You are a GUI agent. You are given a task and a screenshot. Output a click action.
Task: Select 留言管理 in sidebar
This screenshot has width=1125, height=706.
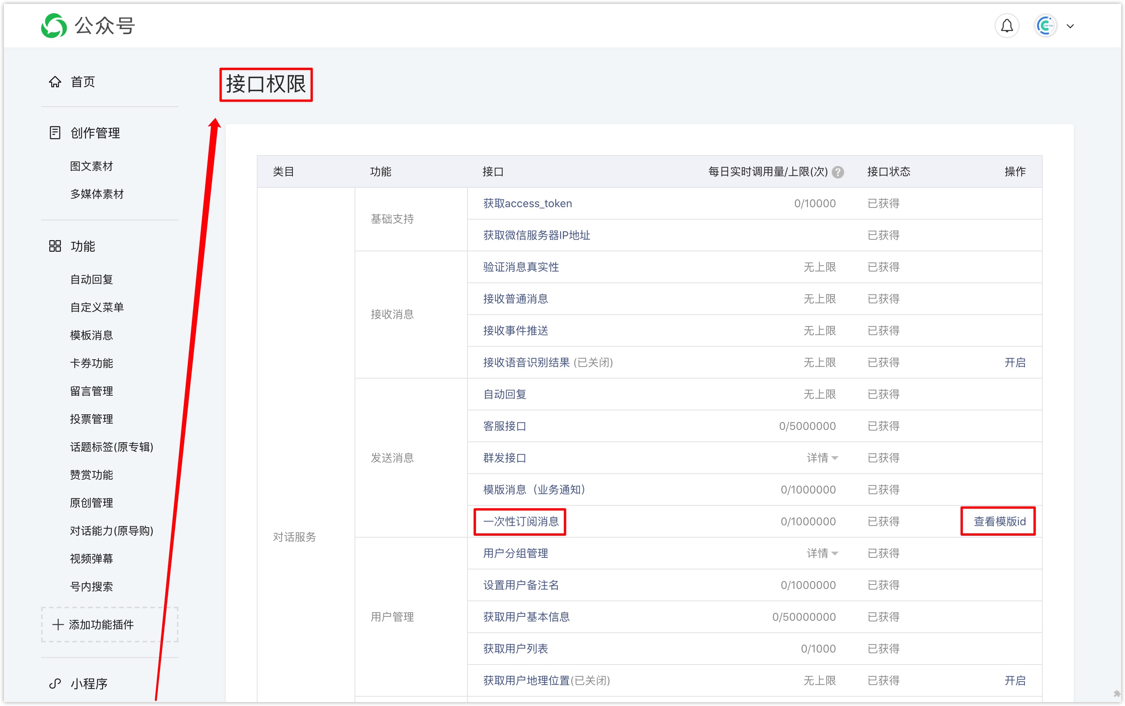[92, 391]
